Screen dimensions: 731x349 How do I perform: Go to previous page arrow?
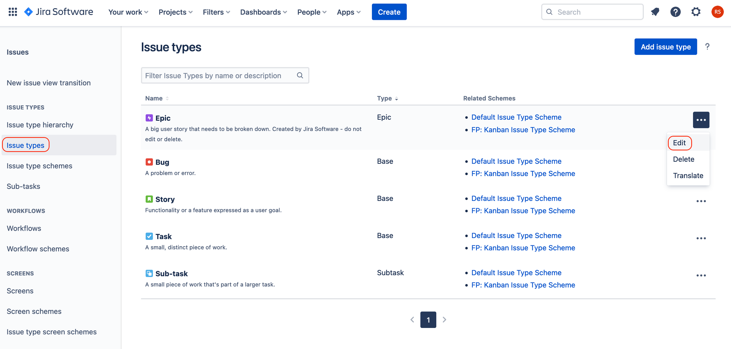tap(412, 320)
